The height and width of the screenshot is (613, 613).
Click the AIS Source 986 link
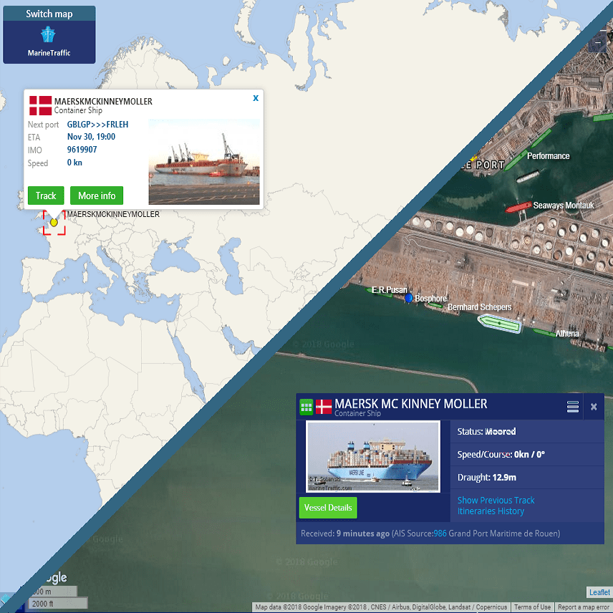[441, 534]
